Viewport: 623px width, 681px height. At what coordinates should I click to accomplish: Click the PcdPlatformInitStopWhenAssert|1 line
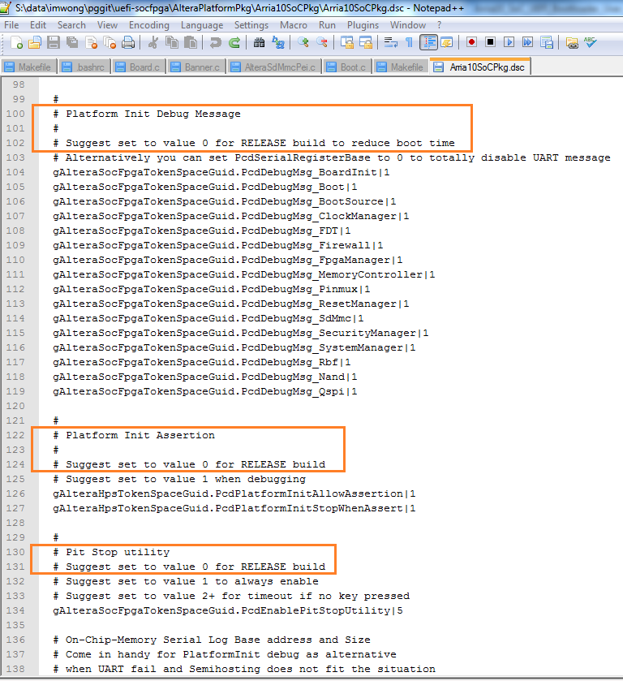click(x=234, y=508)
